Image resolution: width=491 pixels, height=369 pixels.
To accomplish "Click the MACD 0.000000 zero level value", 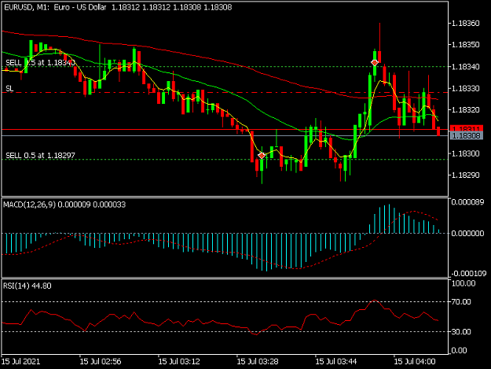I will coord(467,233).
